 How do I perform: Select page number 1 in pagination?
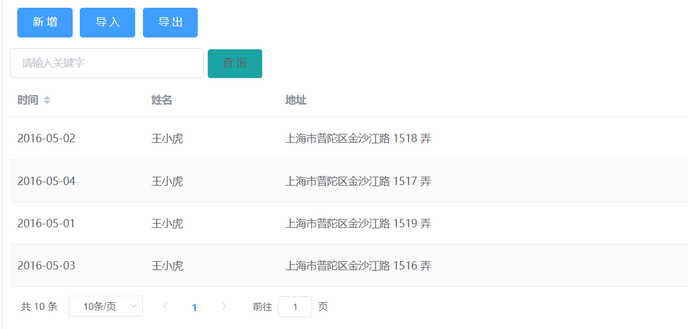tap(194, 308)
